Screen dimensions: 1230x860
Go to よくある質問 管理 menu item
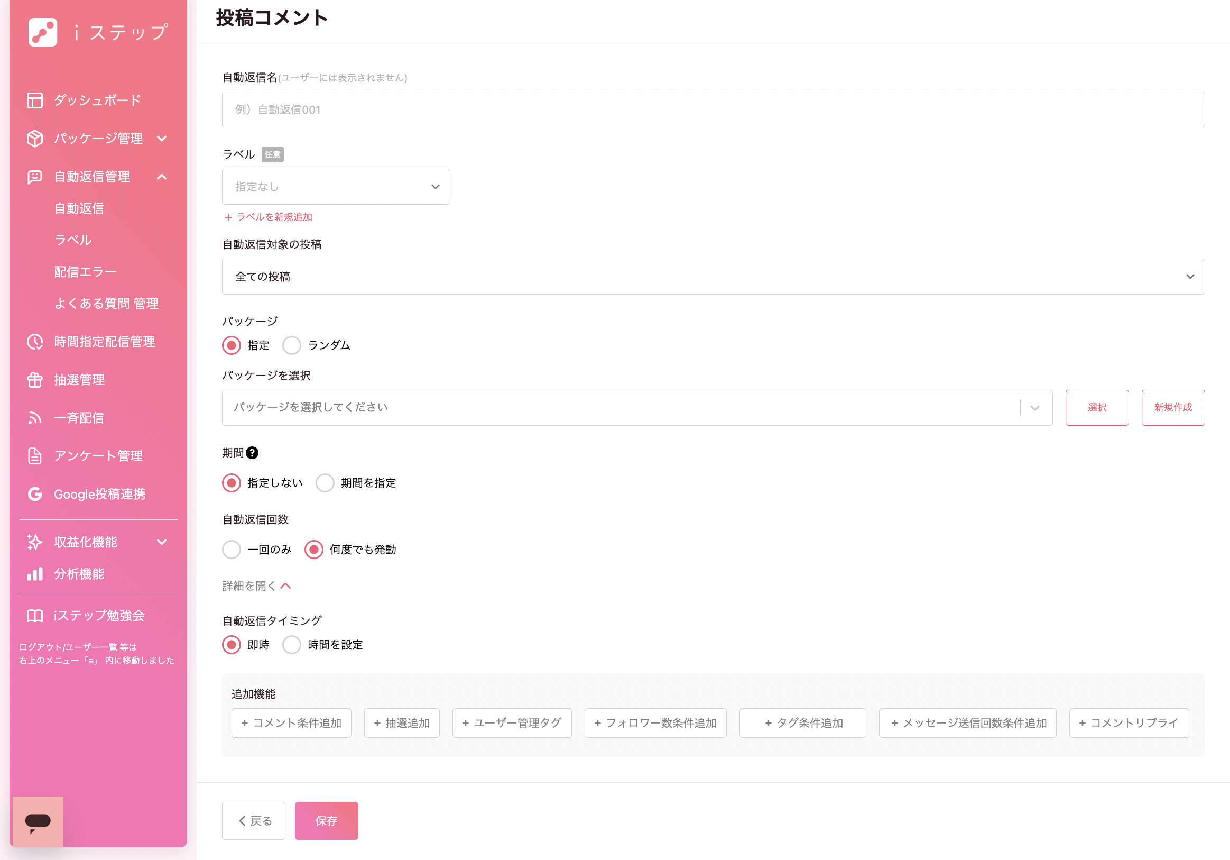[x=106, y=304]
